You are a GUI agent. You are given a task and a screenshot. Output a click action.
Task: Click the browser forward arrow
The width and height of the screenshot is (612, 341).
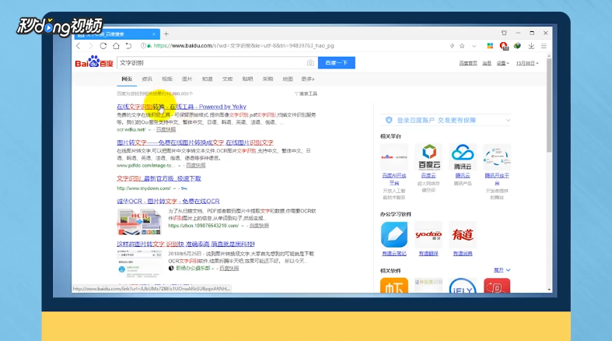coord(90,46)
